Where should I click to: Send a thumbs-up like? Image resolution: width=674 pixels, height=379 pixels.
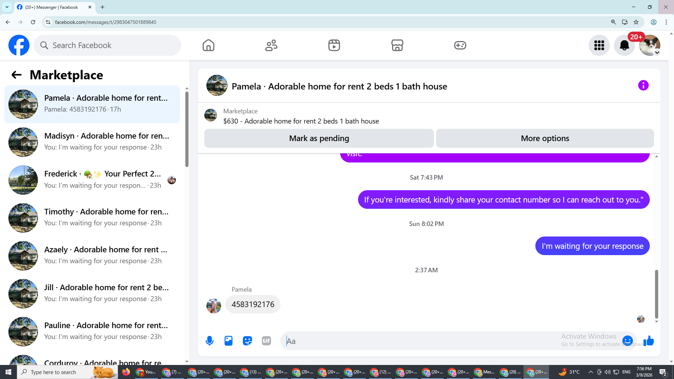(649, 341)
